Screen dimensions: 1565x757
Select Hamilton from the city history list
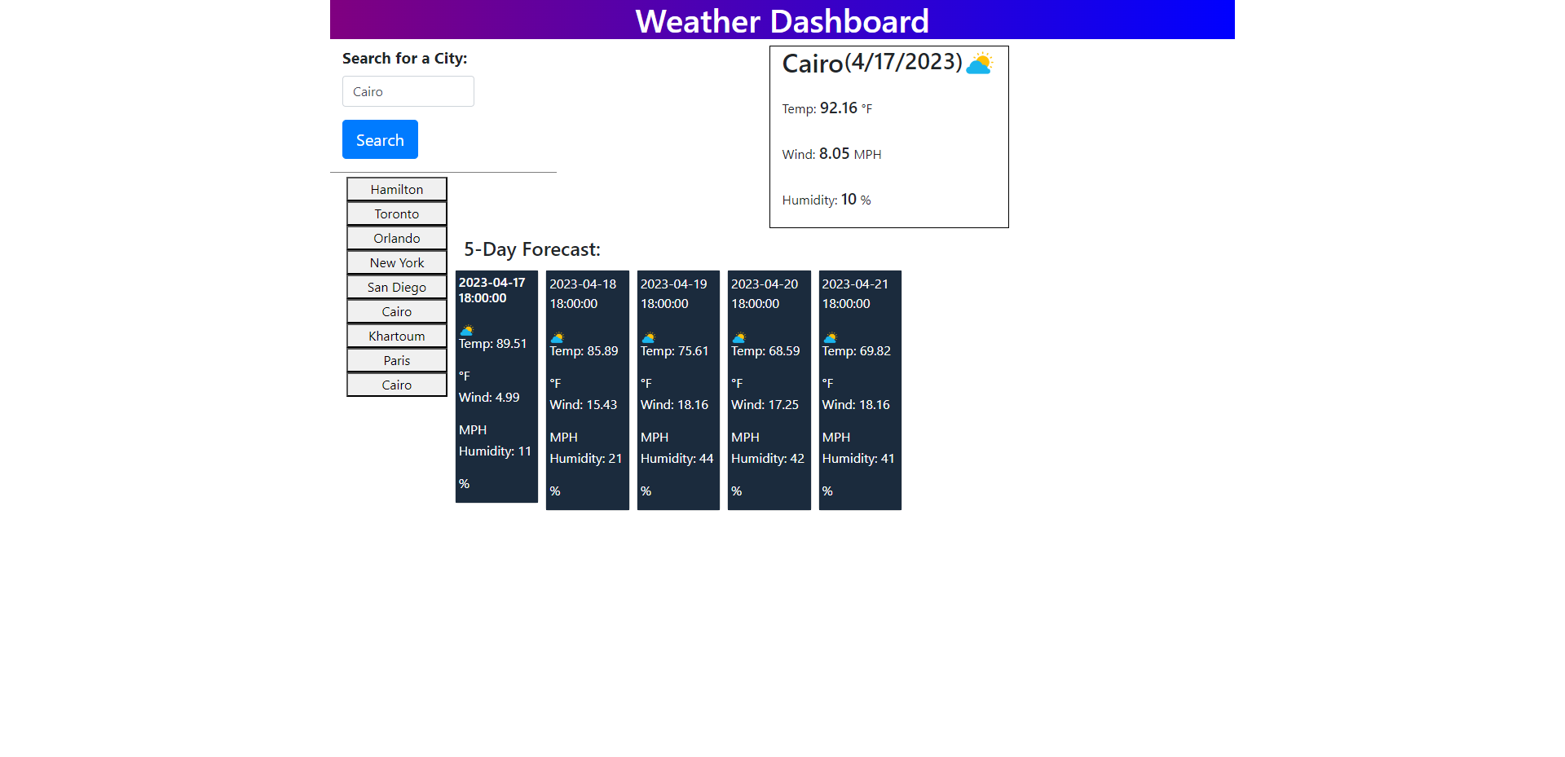click(x=397, y=189)
